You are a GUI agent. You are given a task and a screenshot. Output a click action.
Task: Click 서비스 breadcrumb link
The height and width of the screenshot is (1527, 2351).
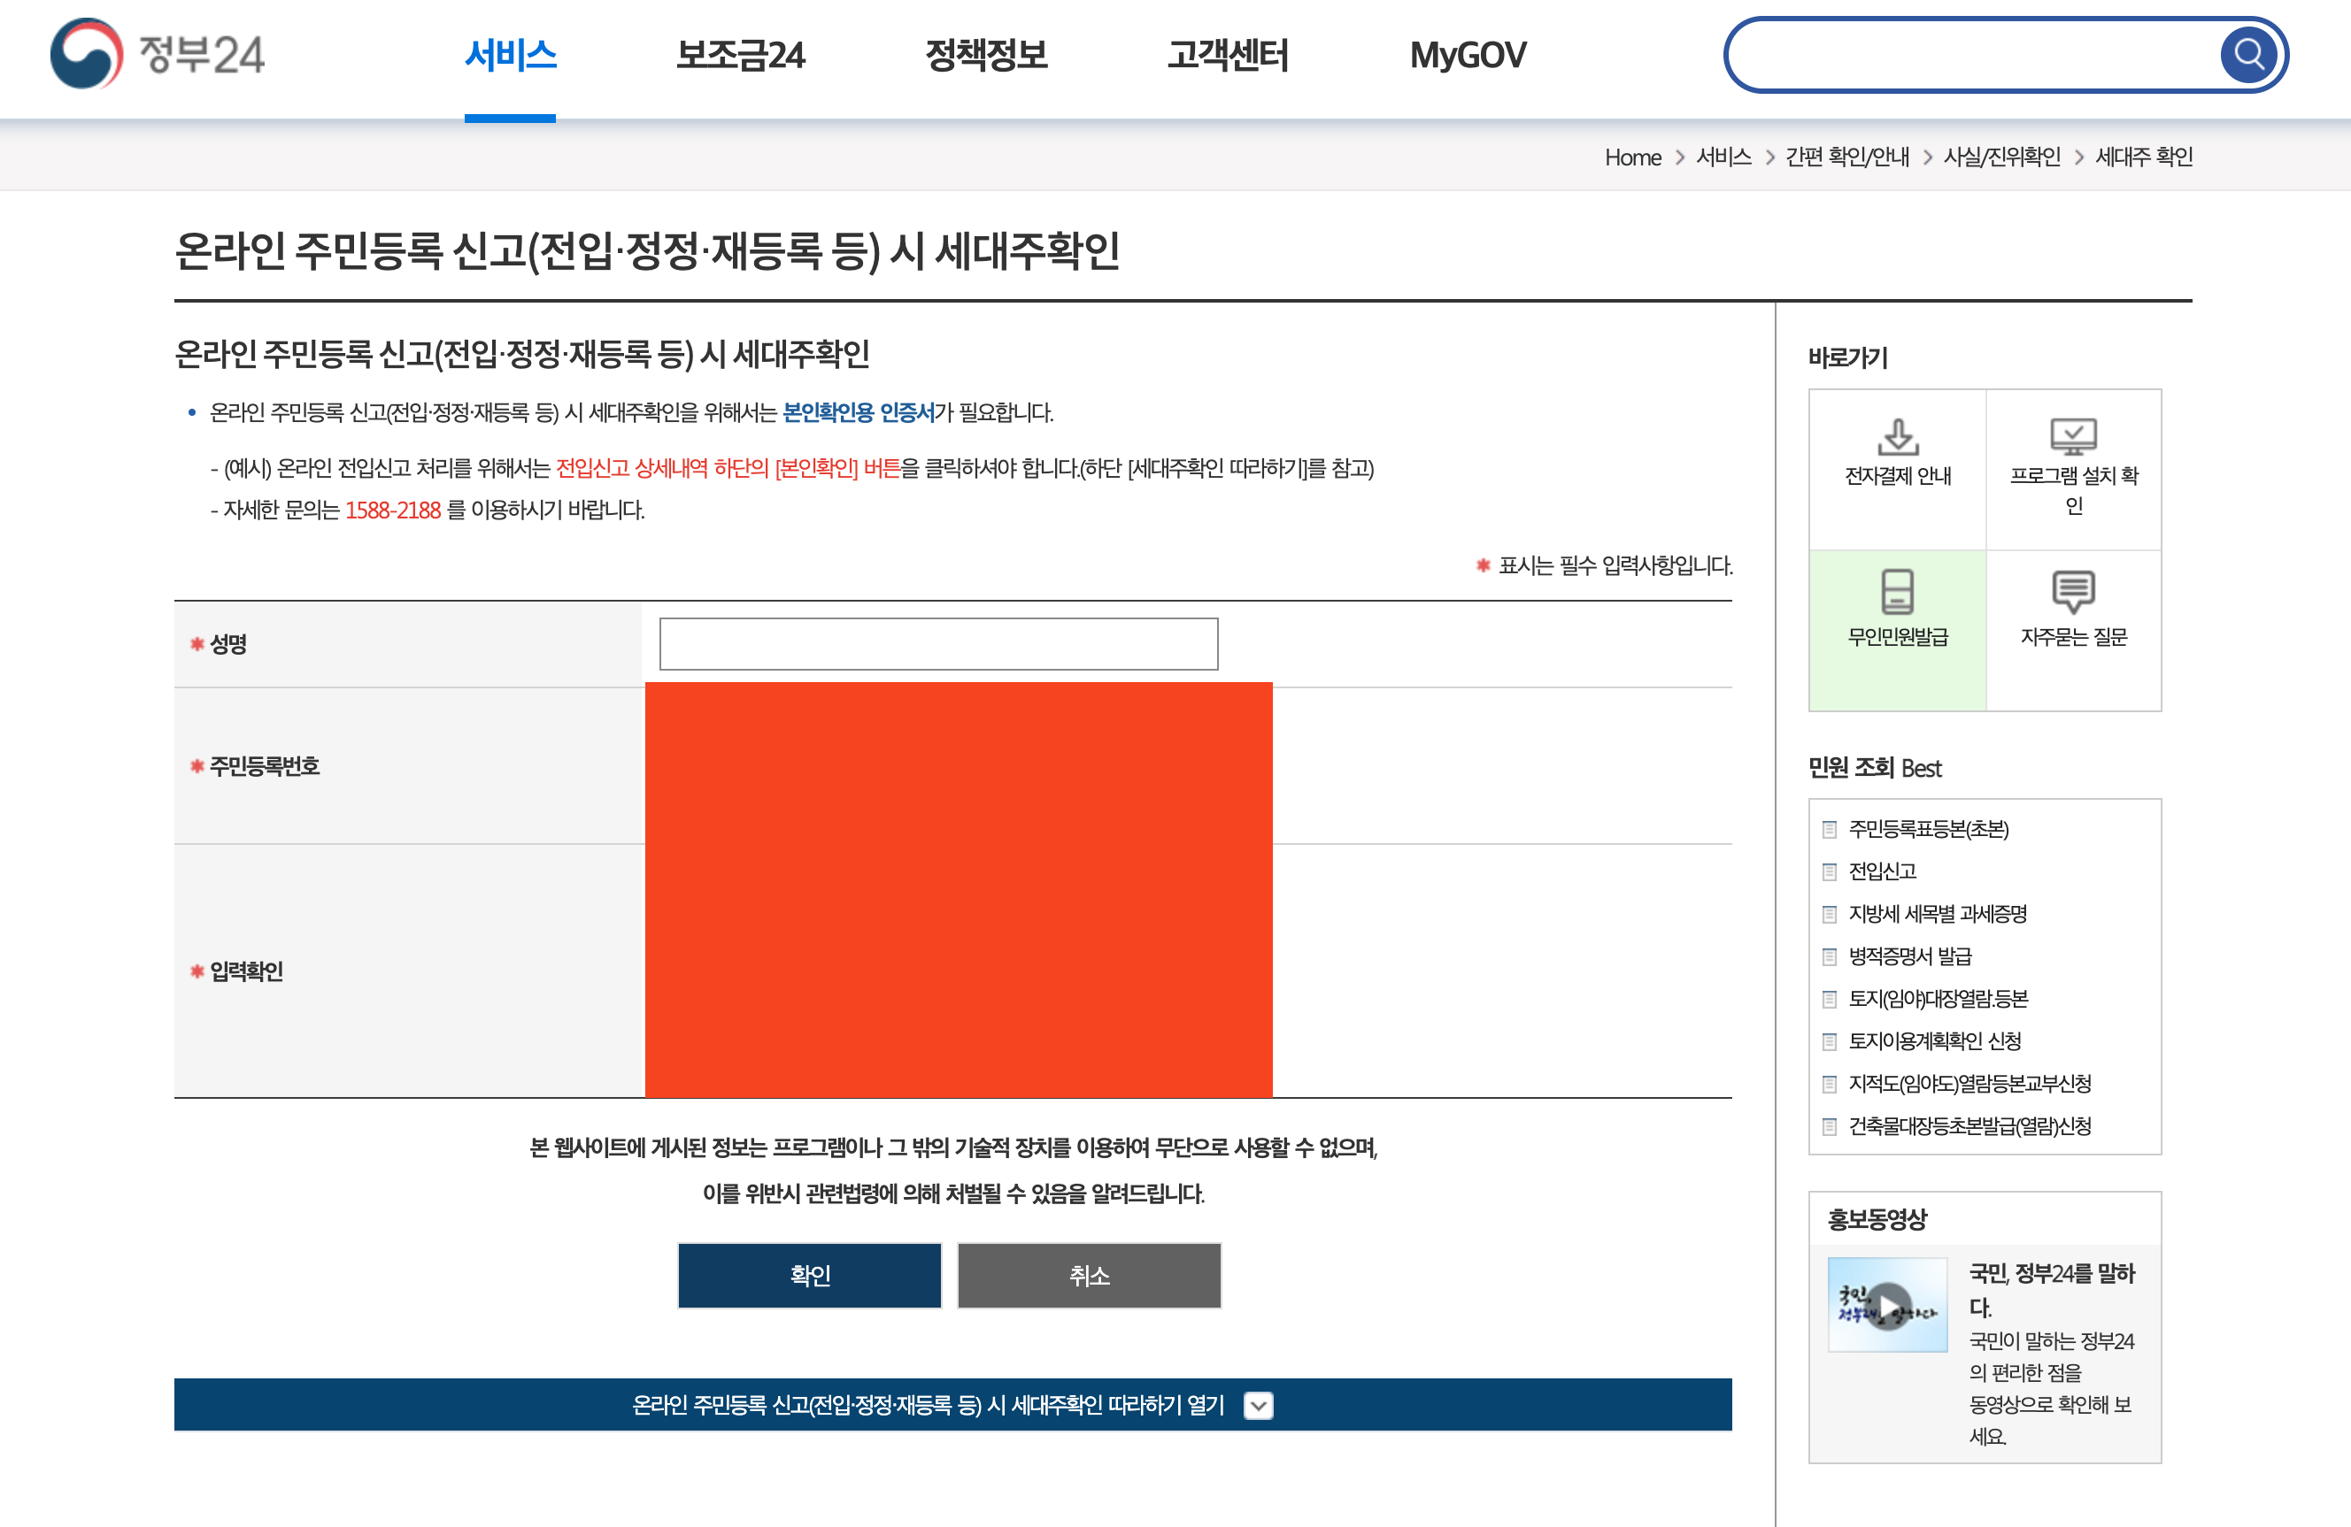[x=1723, y=157]
